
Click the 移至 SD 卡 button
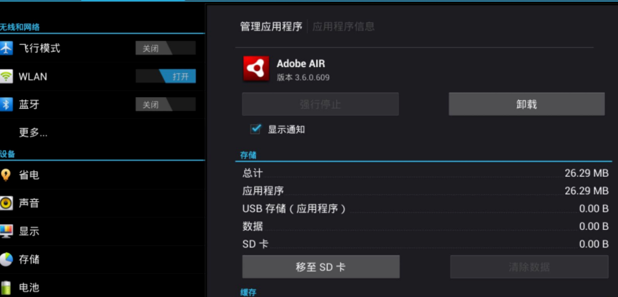click(321, 267)
